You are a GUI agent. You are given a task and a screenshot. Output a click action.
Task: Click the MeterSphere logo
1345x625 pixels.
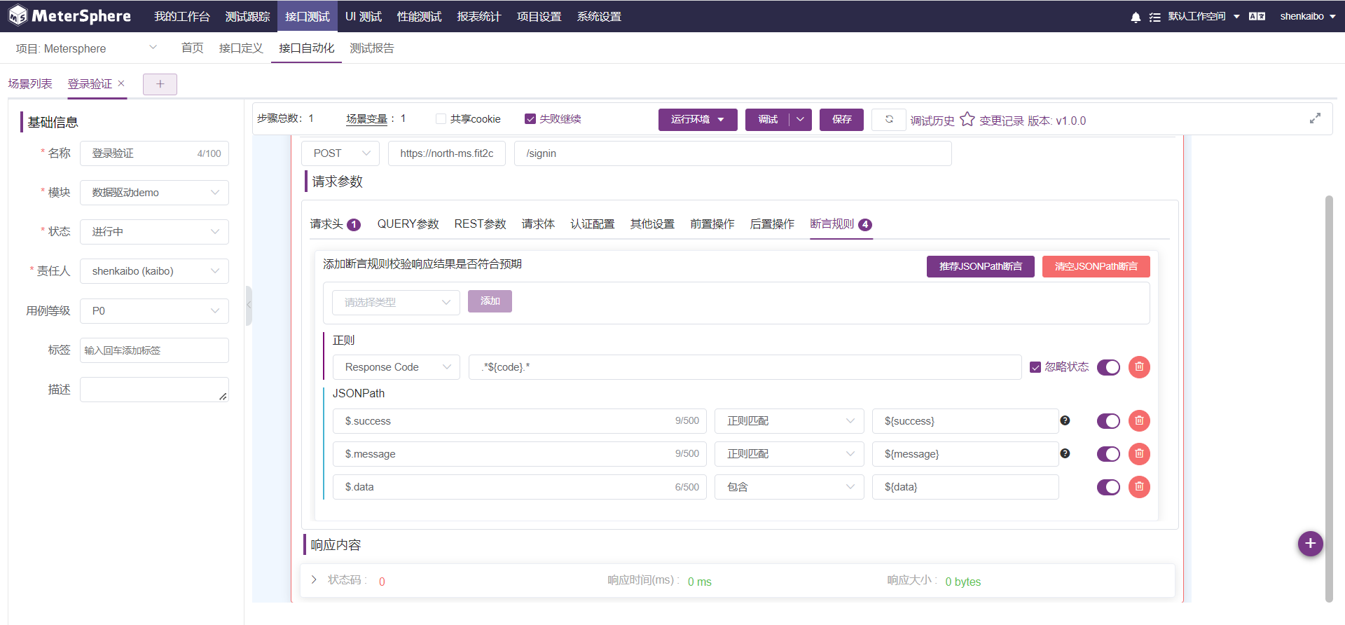coord(69,15)
